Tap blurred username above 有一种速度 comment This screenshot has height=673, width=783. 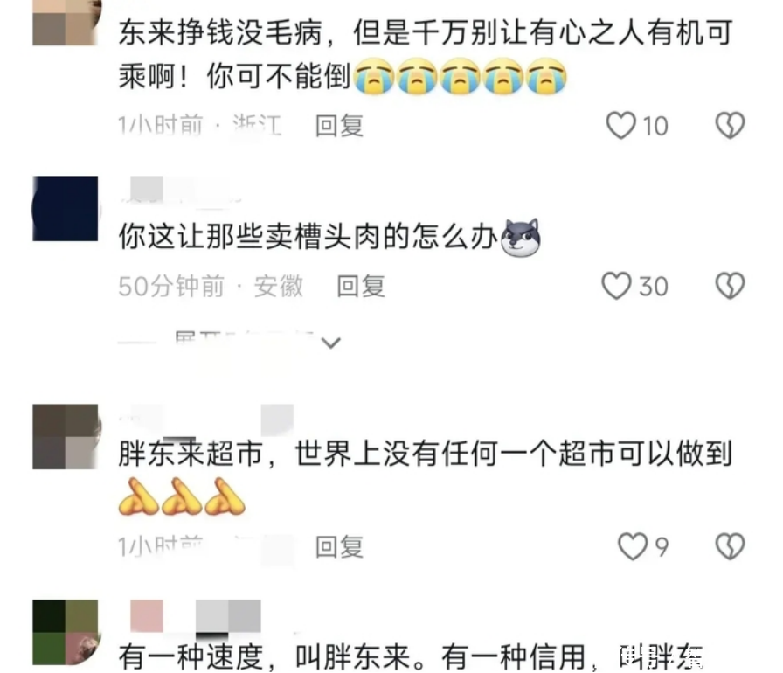(196, 616)
